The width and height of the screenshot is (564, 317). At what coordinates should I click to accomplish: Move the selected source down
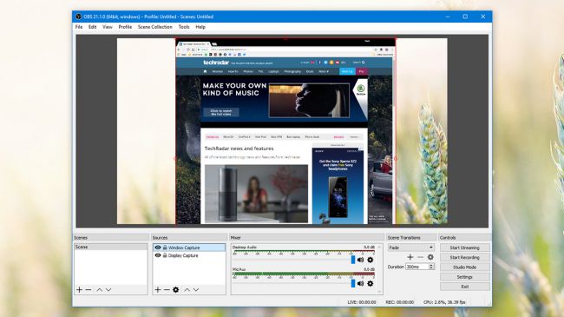196,289
